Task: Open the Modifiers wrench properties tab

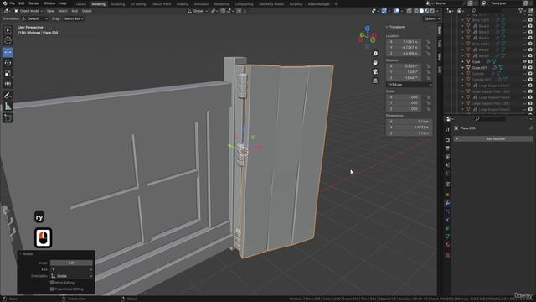Action: [x=447, y=203]
